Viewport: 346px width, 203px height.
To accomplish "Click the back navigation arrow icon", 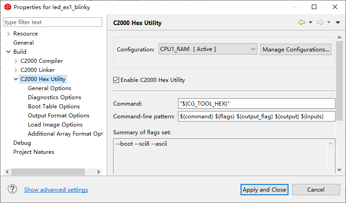I will click(x=301, y=22).
